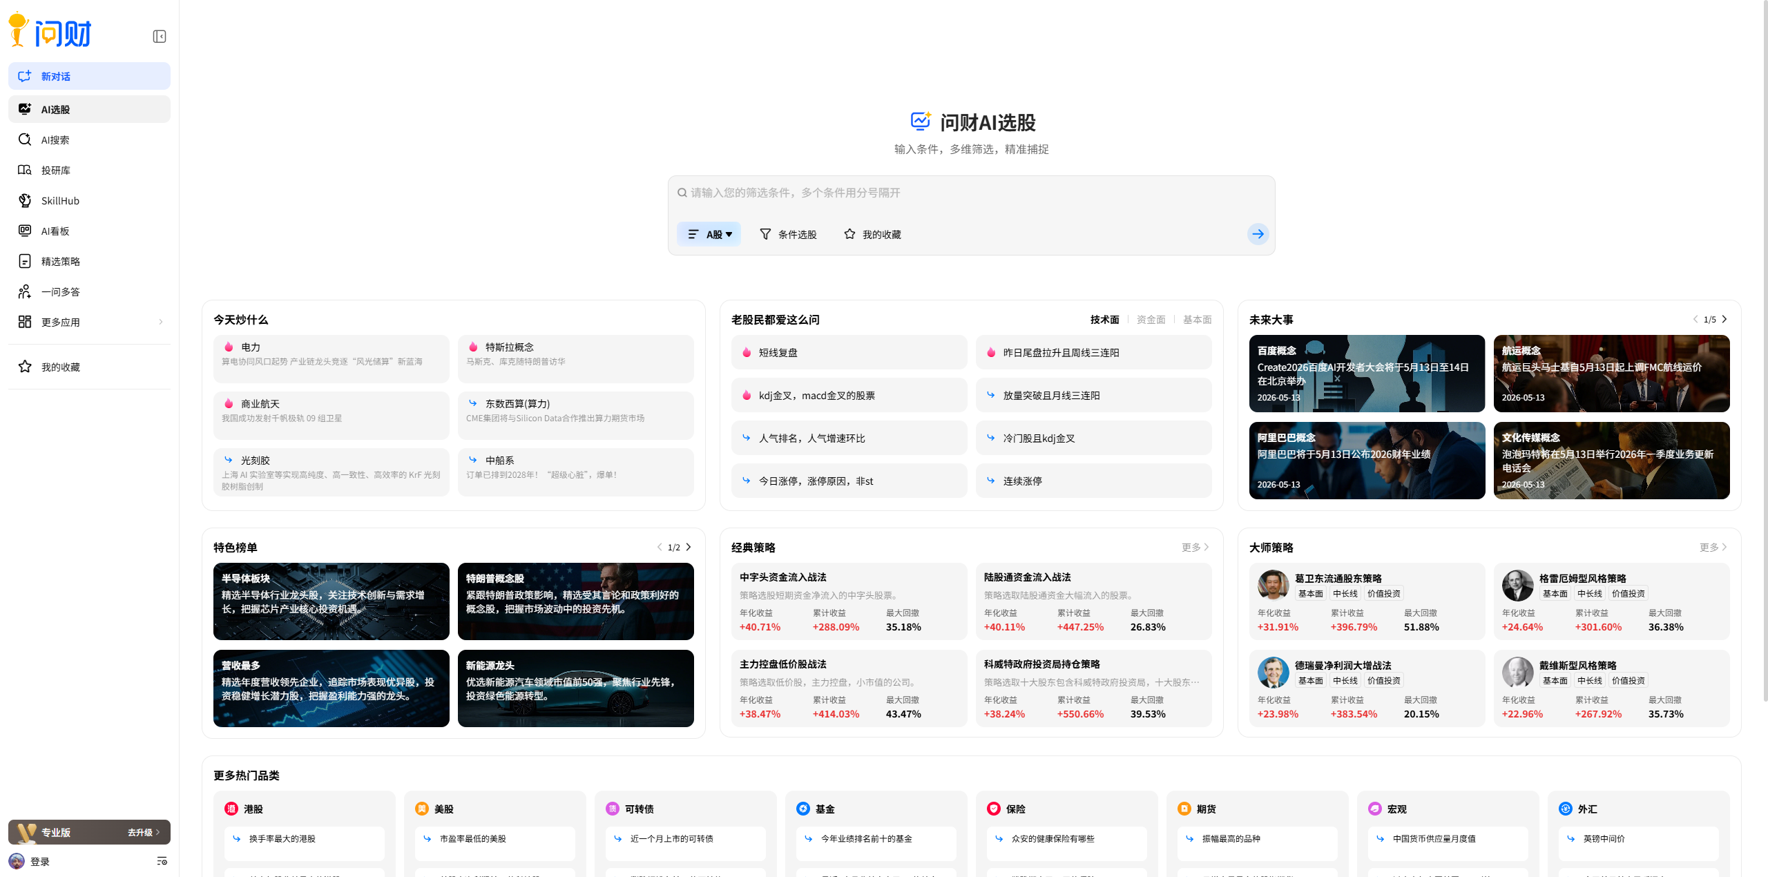Go to 投研库 in the sidebar
This screenshot has height=877, width=1768.
pyautogui.click(x=89, y=170)
